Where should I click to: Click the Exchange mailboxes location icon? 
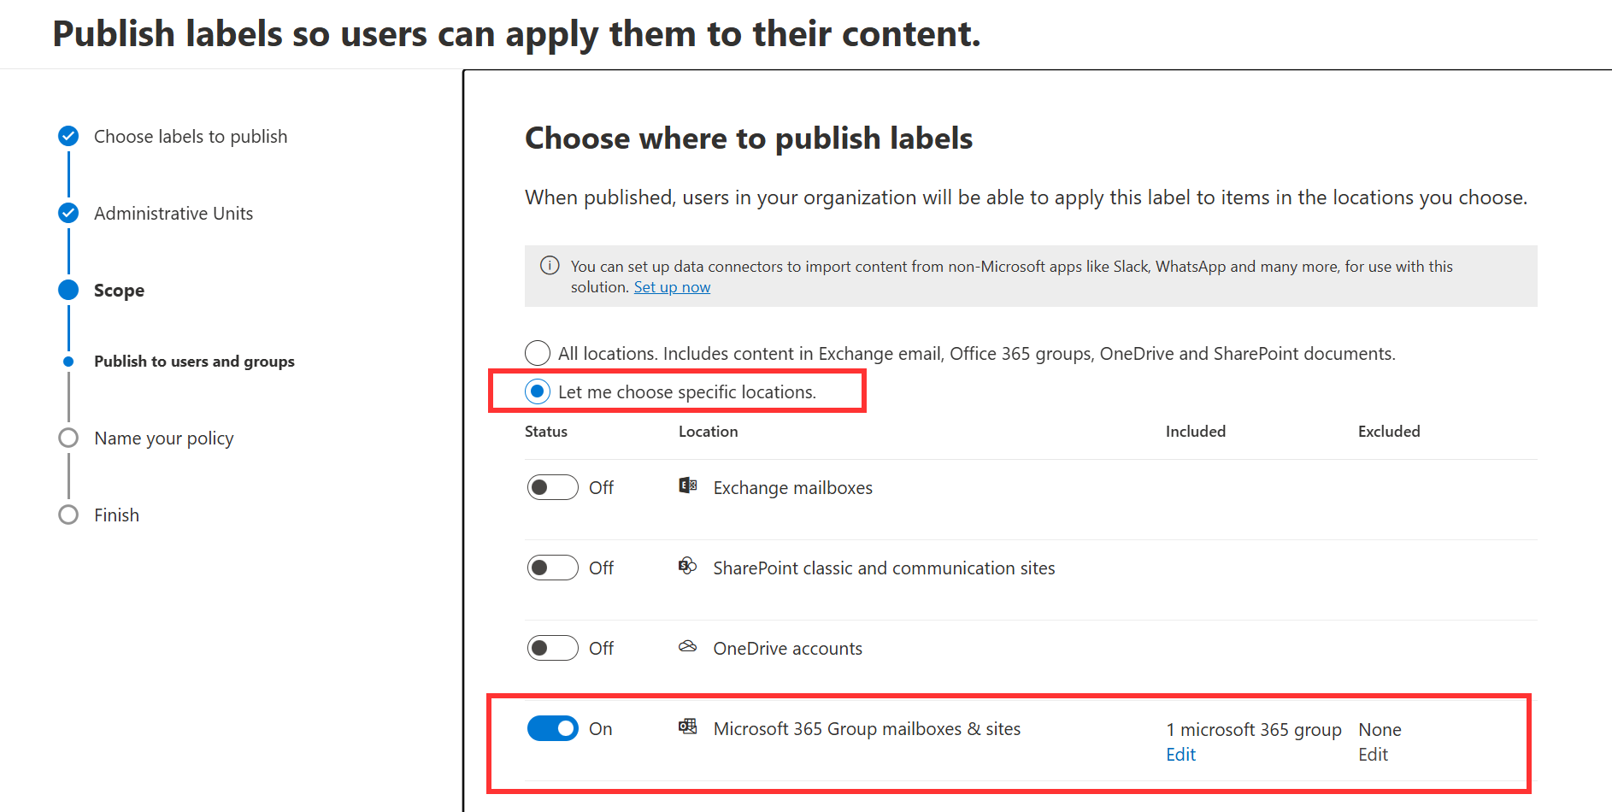pyautogui.click(x=687, y=485)
